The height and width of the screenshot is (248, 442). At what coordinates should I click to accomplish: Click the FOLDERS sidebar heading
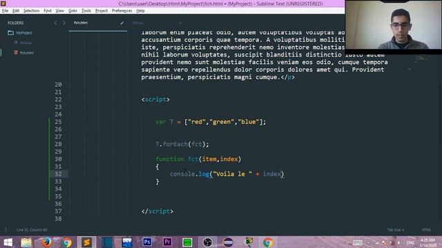click(16, 23)
